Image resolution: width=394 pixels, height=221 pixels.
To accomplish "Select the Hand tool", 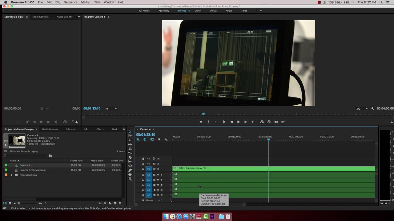I will (130, 174).
